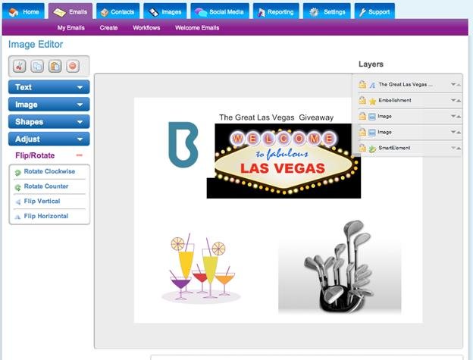Click the picture icon of the Image layer above SmartElement
The image size is (473, 360).
click(372, 133)
